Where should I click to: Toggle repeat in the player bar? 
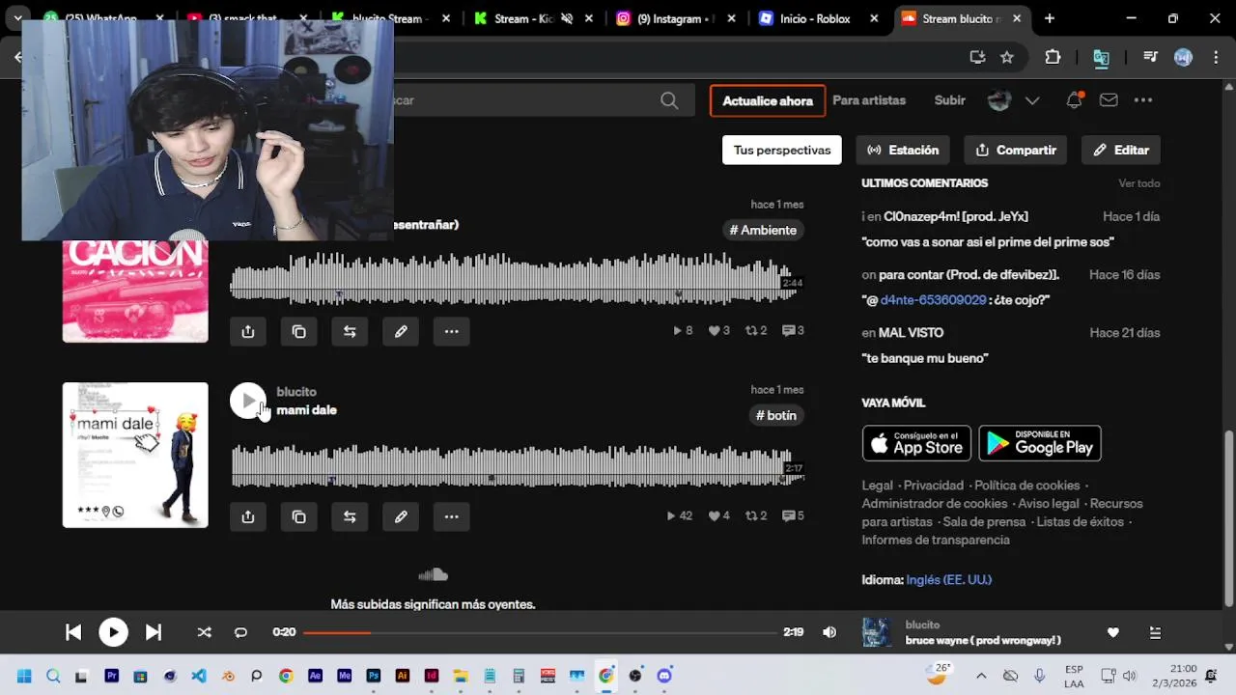click(x=240, y=632)
